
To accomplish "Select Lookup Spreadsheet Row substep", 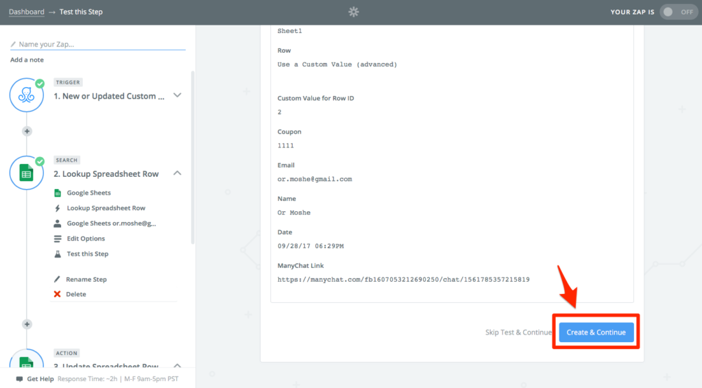I will click(106, 208).
